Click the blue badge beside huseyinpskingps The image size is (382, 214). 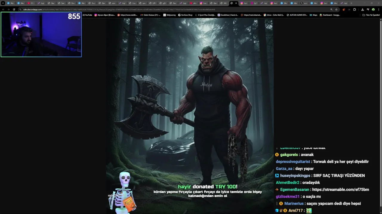click(277, 176)
